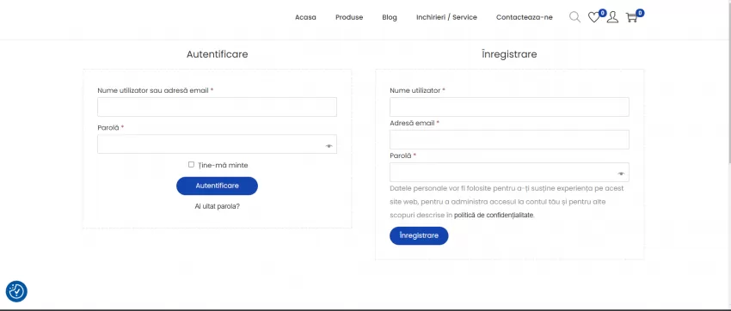Viewport: 731px width, 311px height.
Task: Submit login with the Autentificare button
Action: tap(217, 186)
